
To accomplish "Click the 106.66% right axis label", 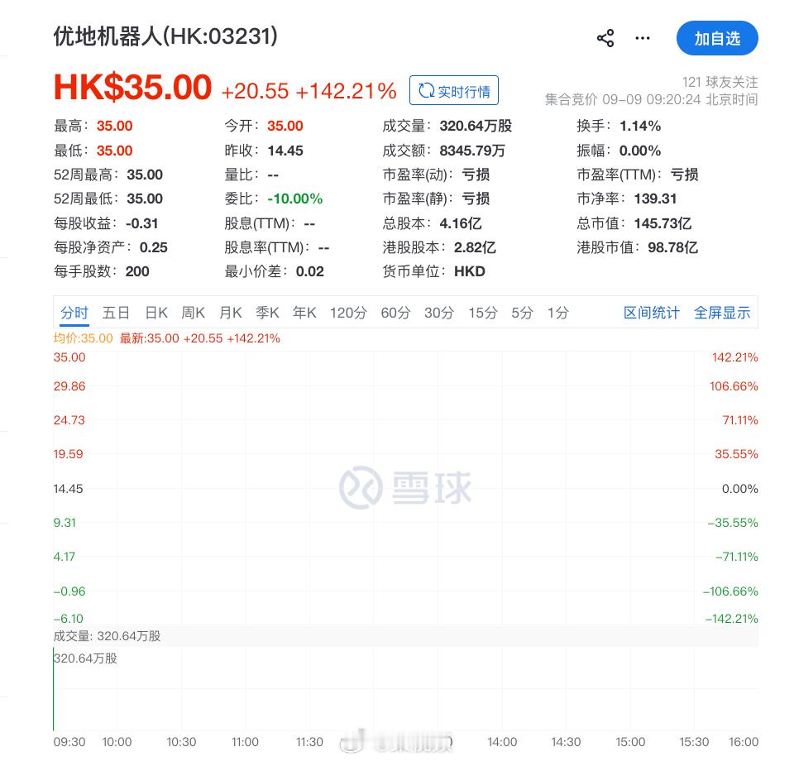I will (734, 386).
